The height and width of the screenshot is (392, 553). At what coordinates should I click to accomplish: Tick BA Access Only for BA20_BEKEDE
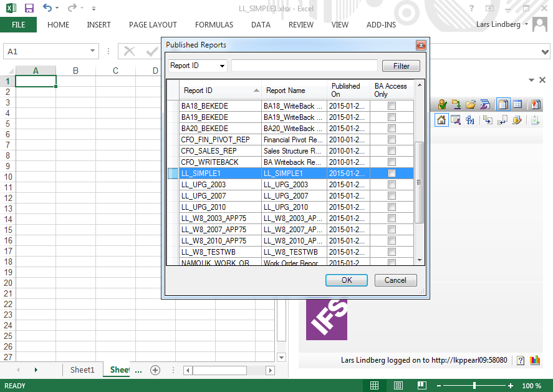pyautogui.click(x=392, y=129)
